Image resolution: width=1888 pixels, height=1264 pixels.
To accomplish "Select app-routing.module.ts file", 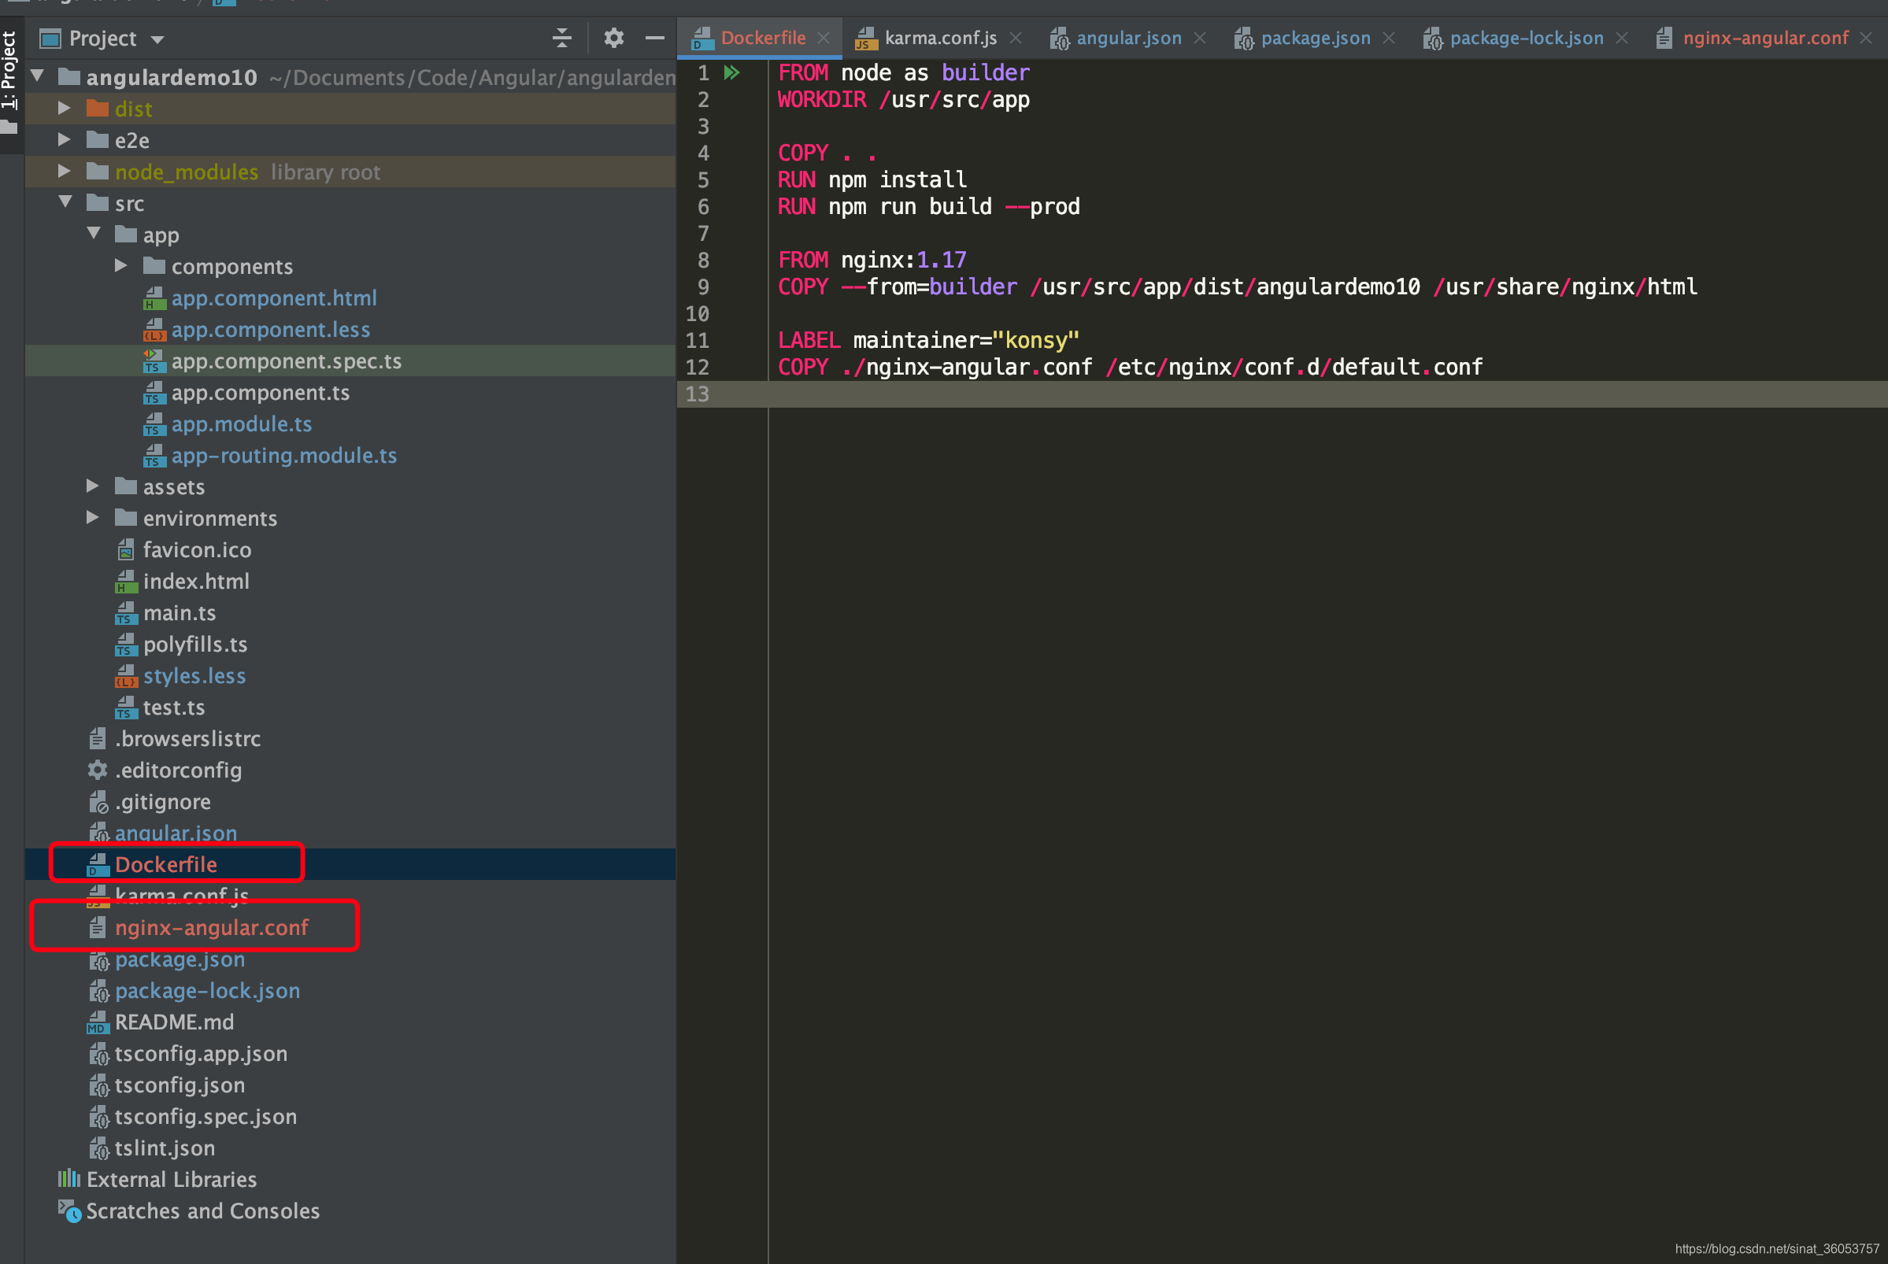I will (x=350, y=455).
